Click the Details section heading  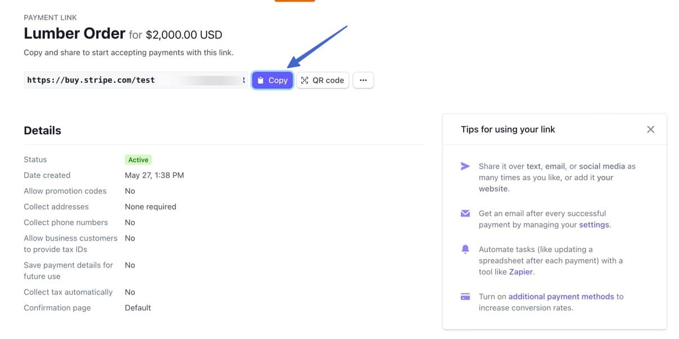pyautogui.click(x=42, y=130)
